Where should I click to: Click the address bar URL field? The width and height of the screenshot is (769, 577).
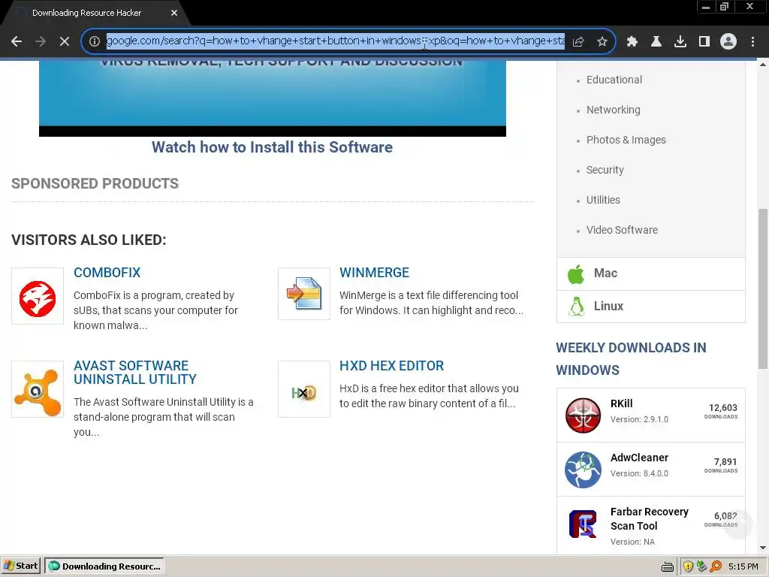pyautogui.click(x=336, y=41)
